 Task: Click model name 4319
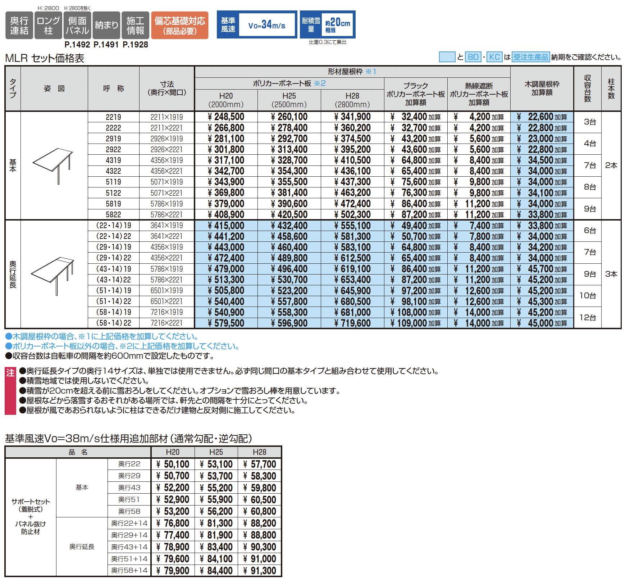pos(113,160)
